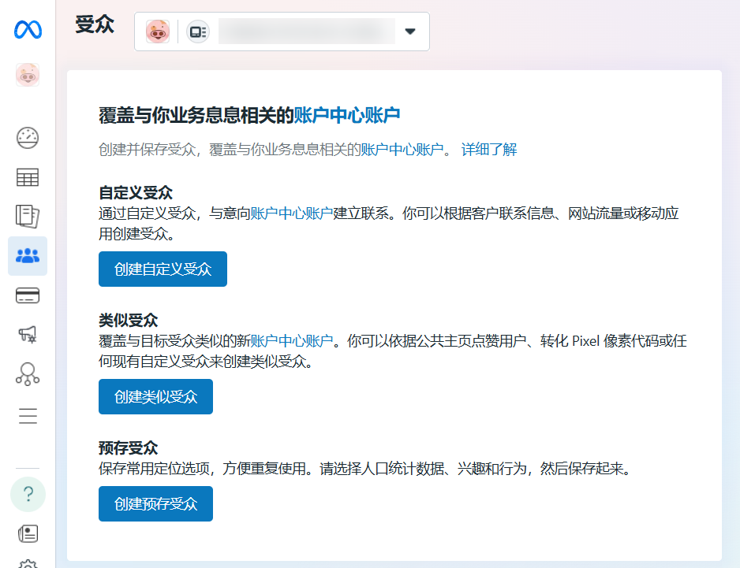Select the audiences people icon in the sidebar
The height and width of the screenshot is (568, 740).
click(x=28, y=256)
